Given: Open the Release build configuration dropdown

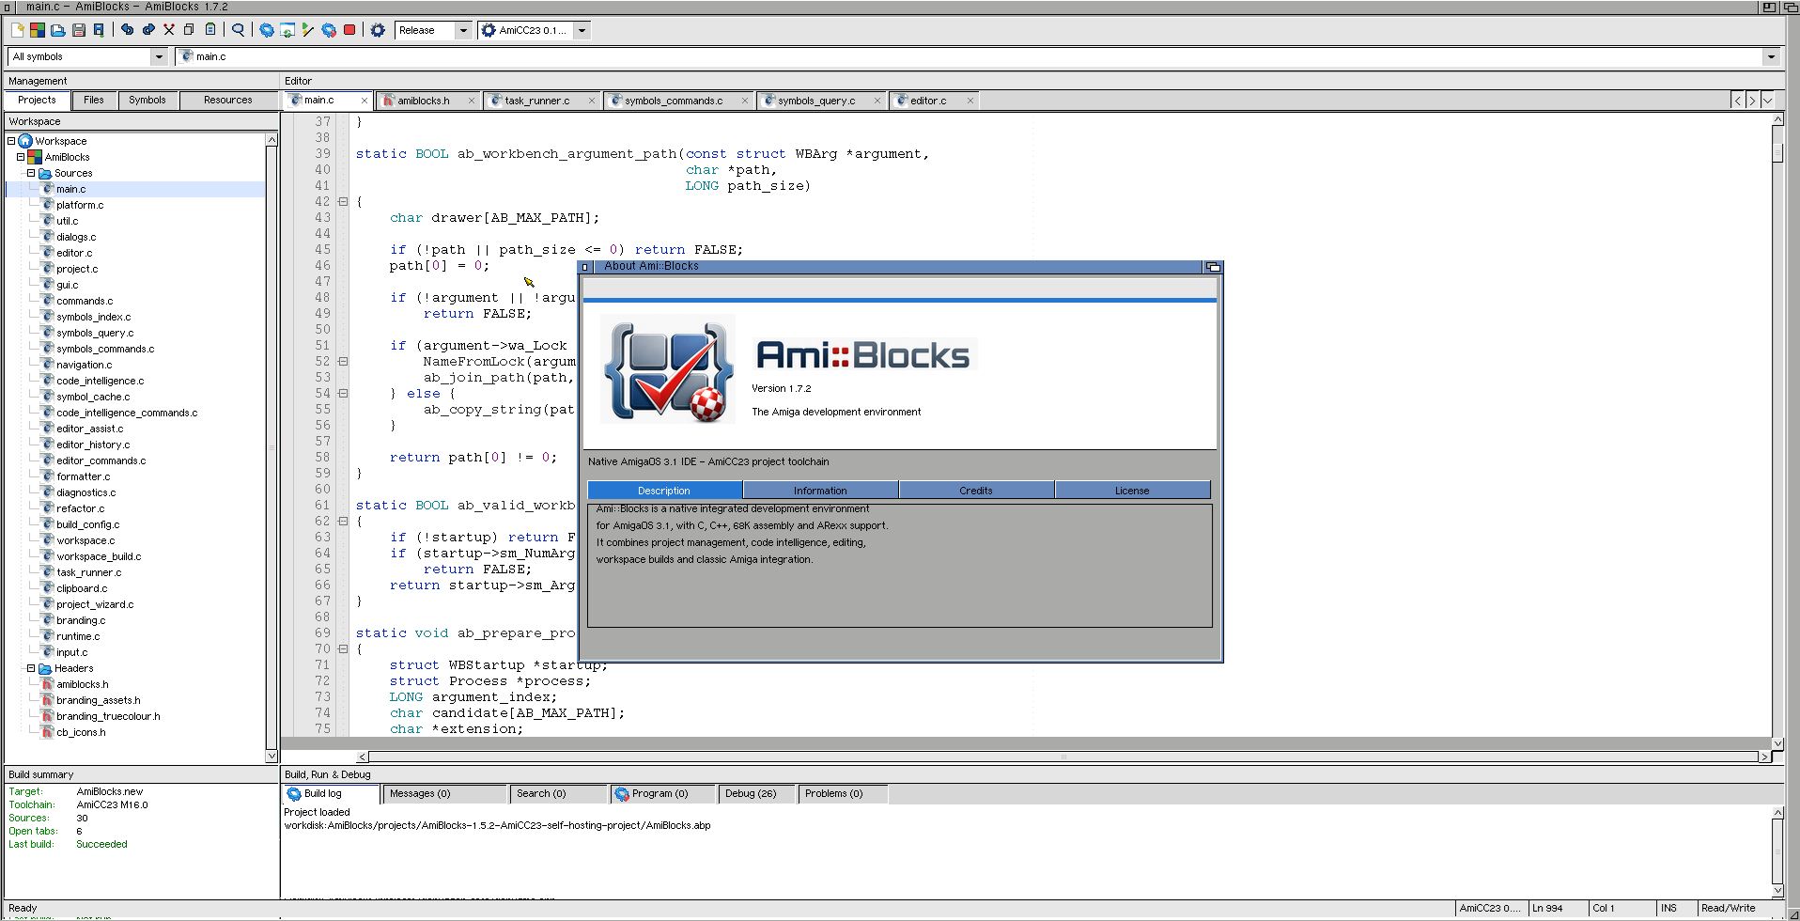Looking at the screenshot, I should click(463, 30).
